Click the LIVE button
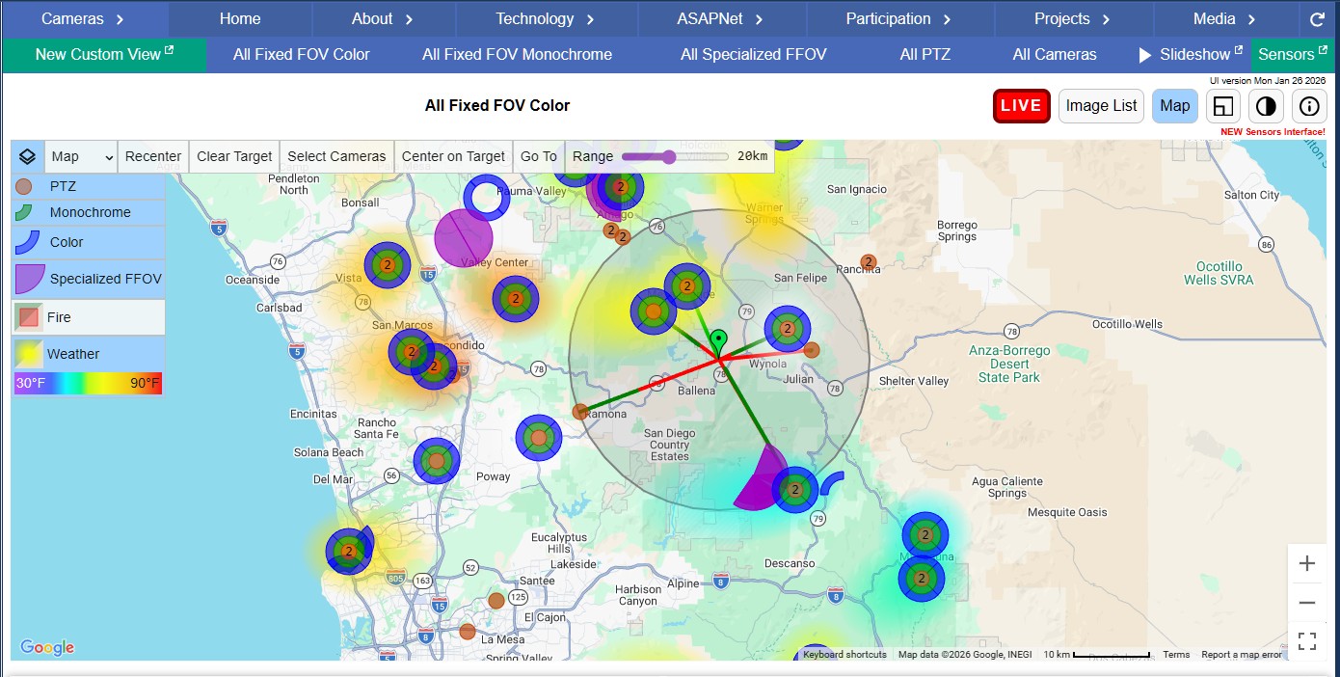Screen dimensions: 1340x677 click(1021, 106)
